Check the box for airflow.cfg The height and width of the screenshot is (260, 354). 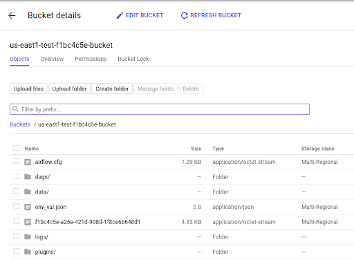pos(17,161)
